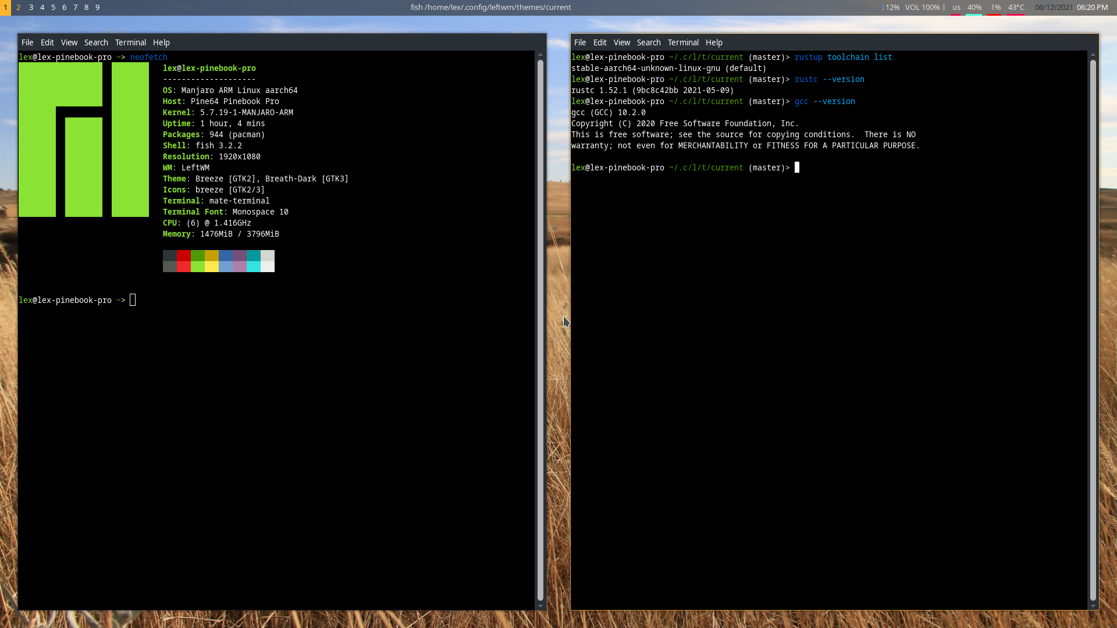The width and height of the screenshot is (1117, 628).
Task: Click the dark teal block in neofetch palette
Action: point(254,256)
